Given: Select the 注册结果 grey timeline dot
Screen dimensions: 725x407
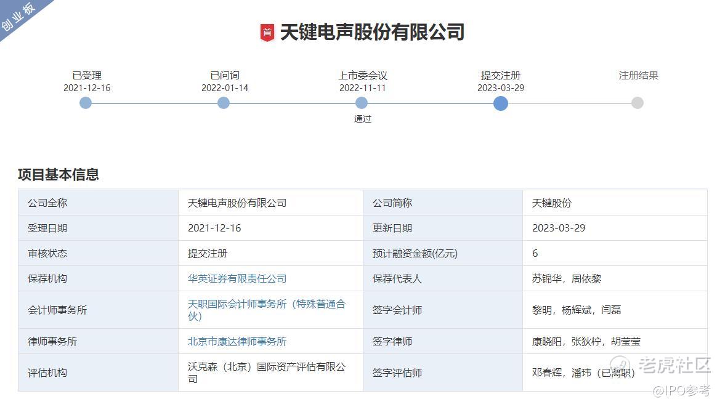Looking at the screenshot, I should click(x=637, y=103).
